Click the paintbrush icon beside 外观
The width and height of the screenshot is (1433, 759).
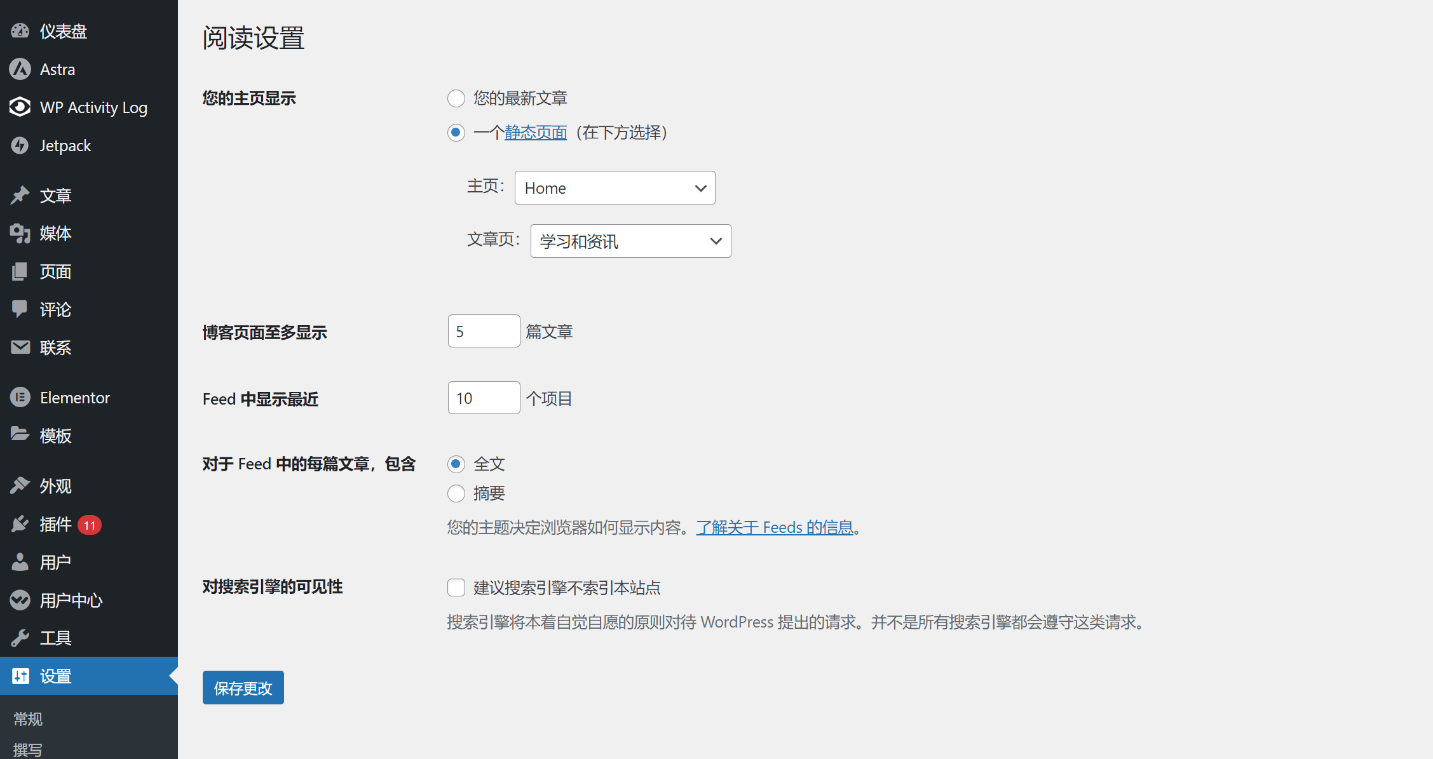pos(20,485)
